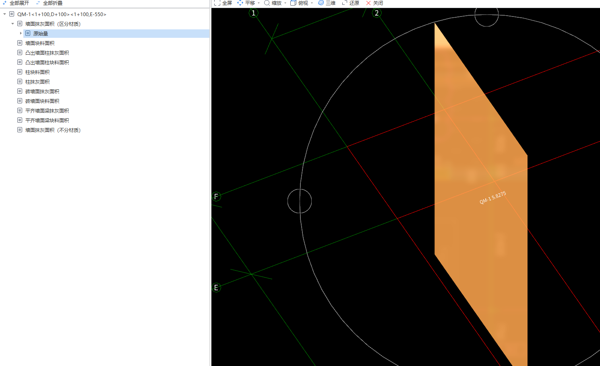This screenshot has height=366, width=600.
Task: Open the 缩放 dropdown arrow
Action: click(285, 3)
